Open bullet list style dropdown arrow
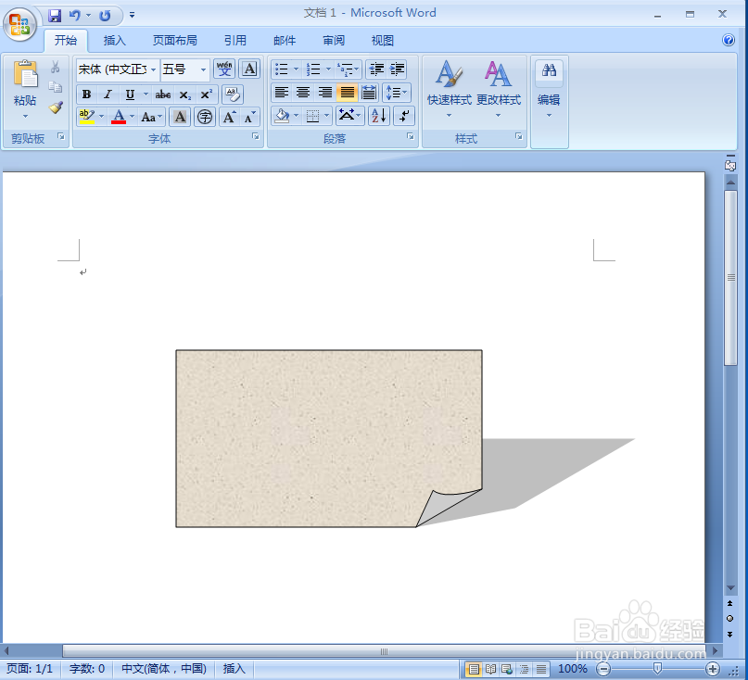Image resolution: width=748 pixels, height=680 pixels. click(x=296, y=69)
